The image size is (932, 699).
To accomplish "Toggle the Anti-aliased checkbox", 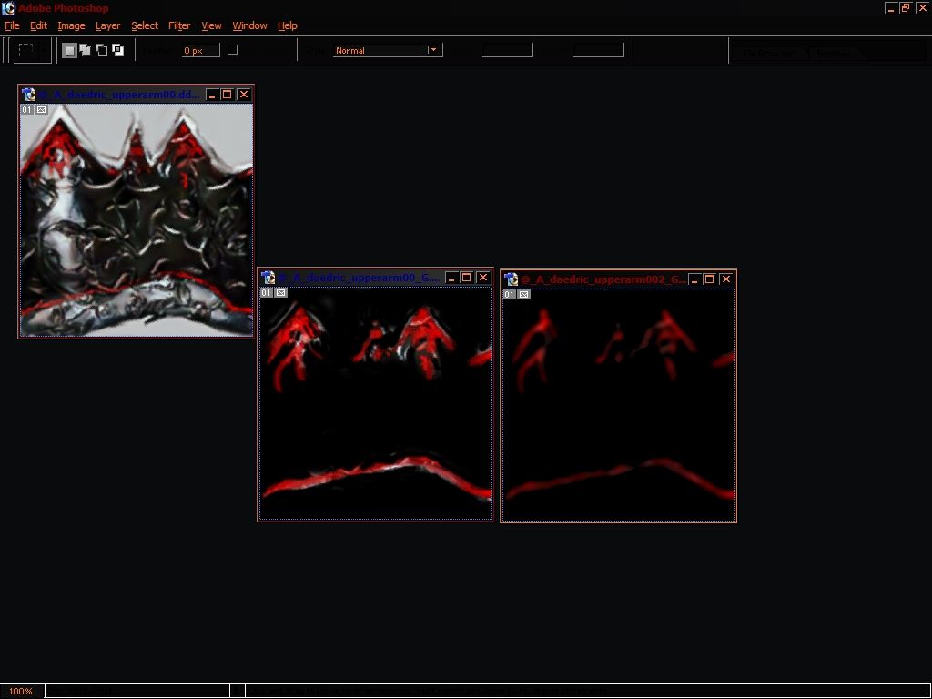I will pyautogui.click(x=233, y=50).
